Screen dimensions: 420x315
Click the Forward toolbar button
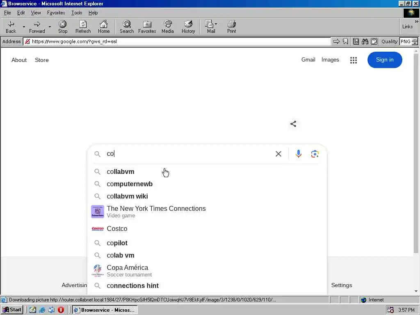coord(37,27)
